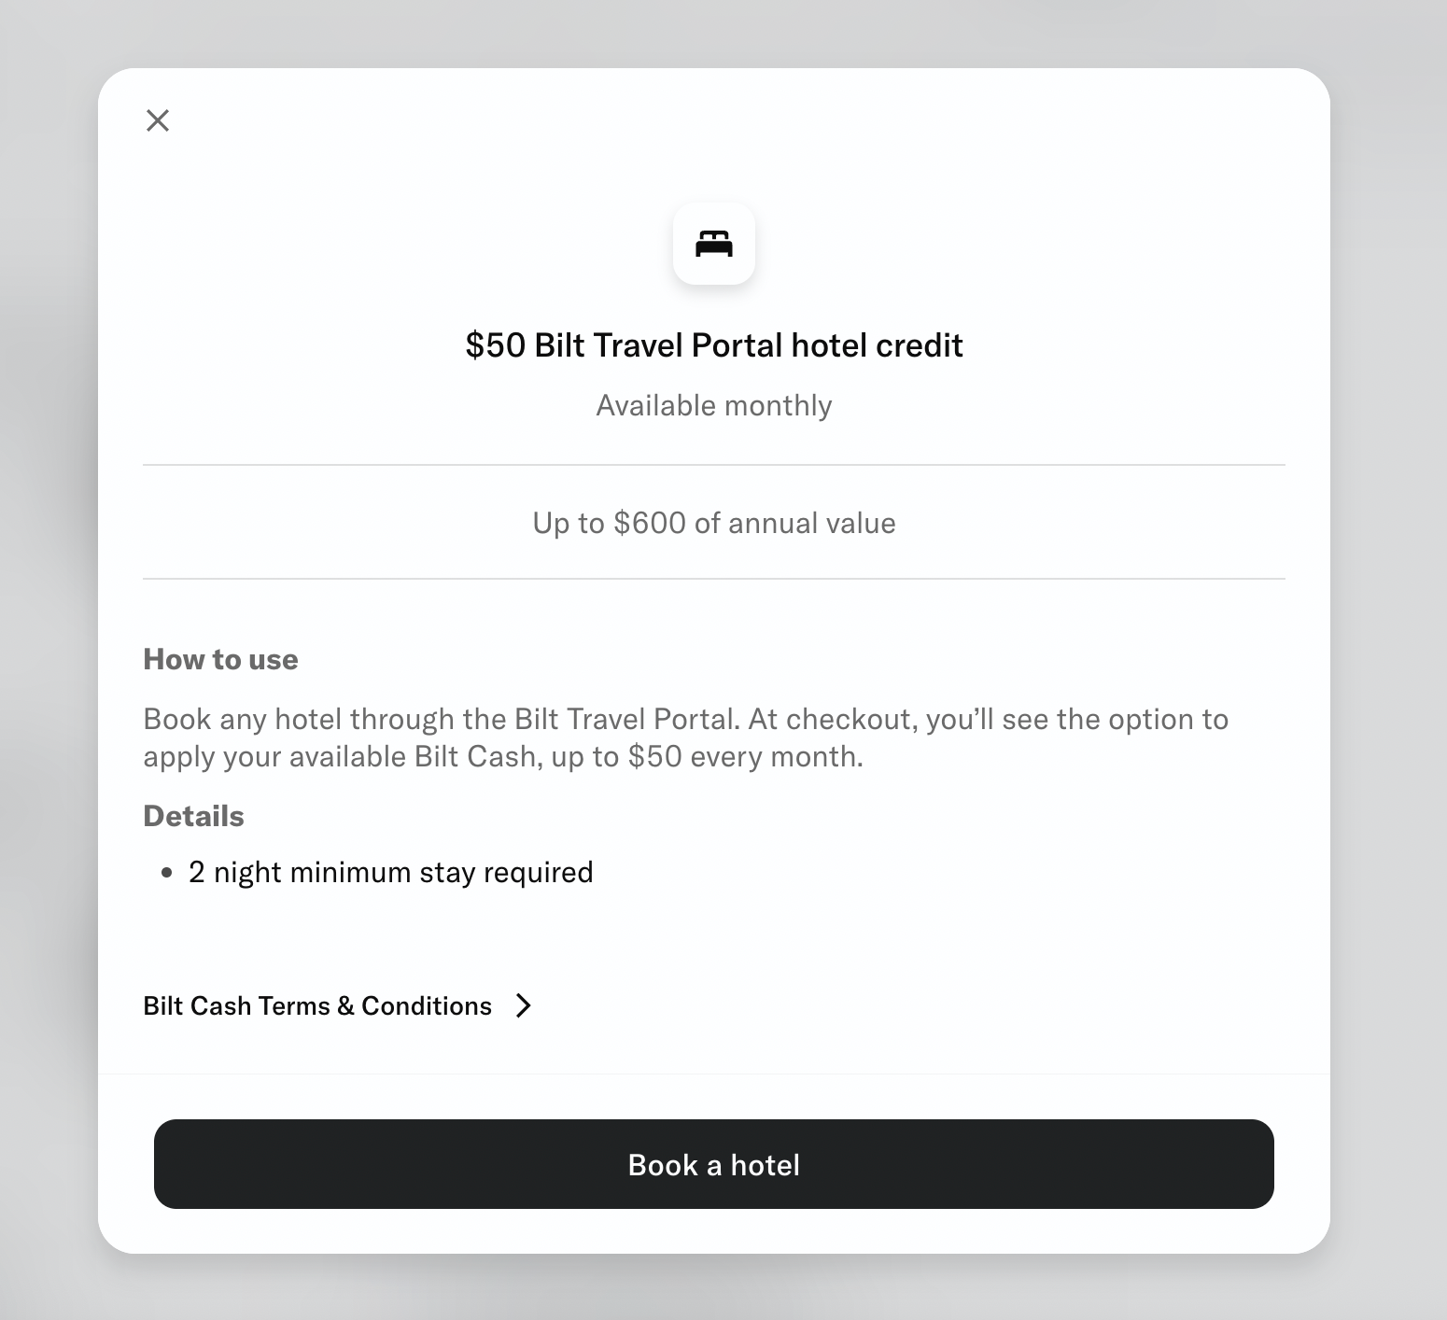Click the 2 night minimum stay bullet point
The width and height of the screenshot is (1447, 1320).
pyautogui.click(x=390, y=871)
